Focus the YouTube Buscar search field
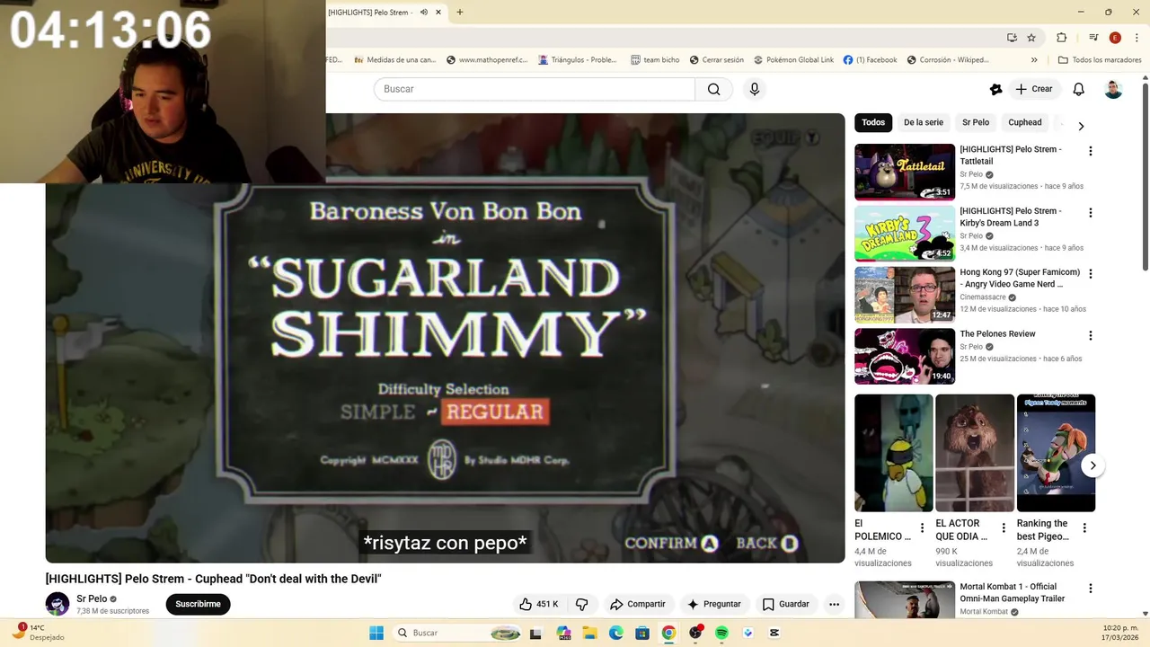The image size is (1150, 647). click(535, 89)
